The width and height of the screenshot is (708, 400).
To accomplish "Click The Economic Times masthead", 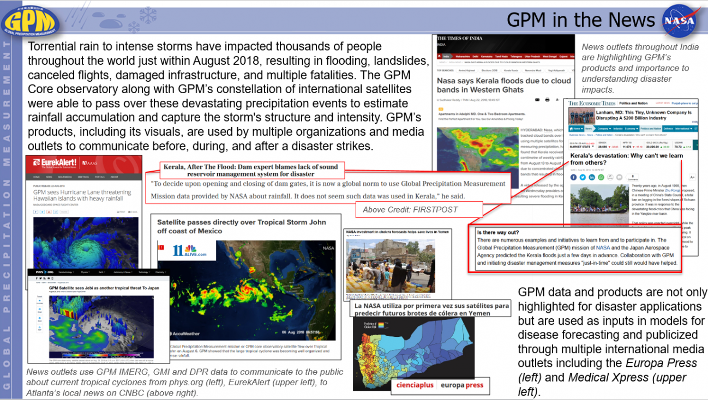I will click(x=592, y=103).
